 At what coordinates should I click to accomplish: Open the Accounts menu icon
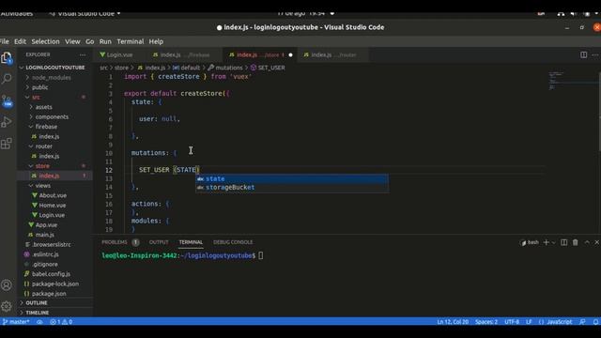coord(7,285)
